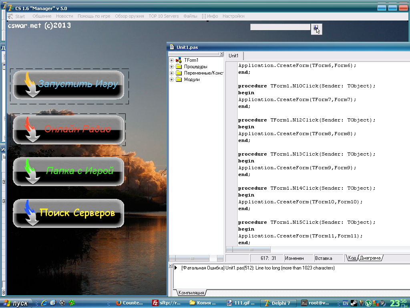Open the Обзор оружия menu

129,16
